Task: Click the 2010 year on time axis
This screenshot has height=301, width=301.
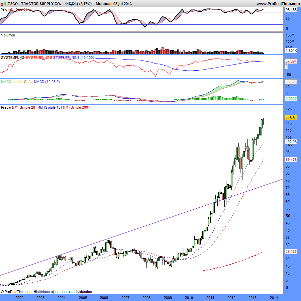Action: 189,298
